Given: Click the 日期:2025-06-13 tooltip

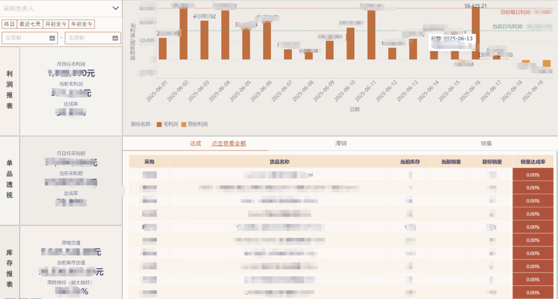Looking at the screenshot, I should click(452, 42).
